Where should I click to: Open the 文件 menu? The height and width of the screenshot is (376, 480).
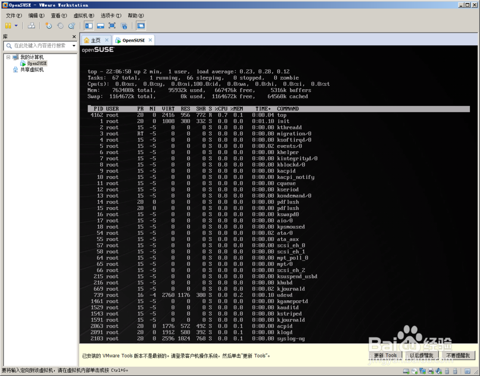(14, 16)
